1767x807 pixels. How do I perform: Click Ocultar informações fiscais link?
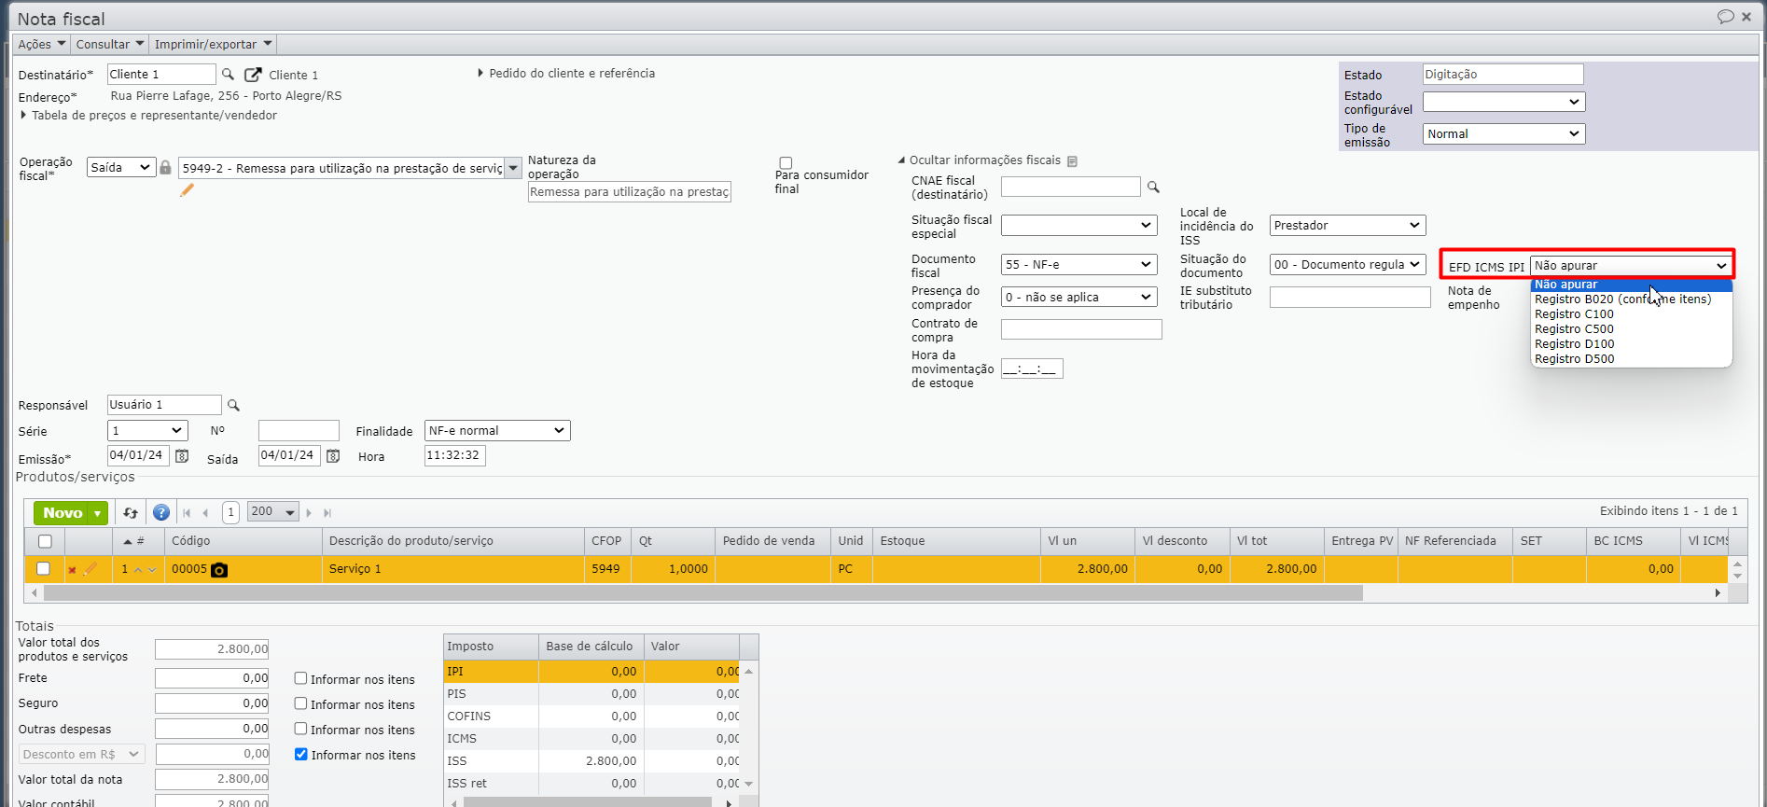pyautogui.click(x=984, y=160)
